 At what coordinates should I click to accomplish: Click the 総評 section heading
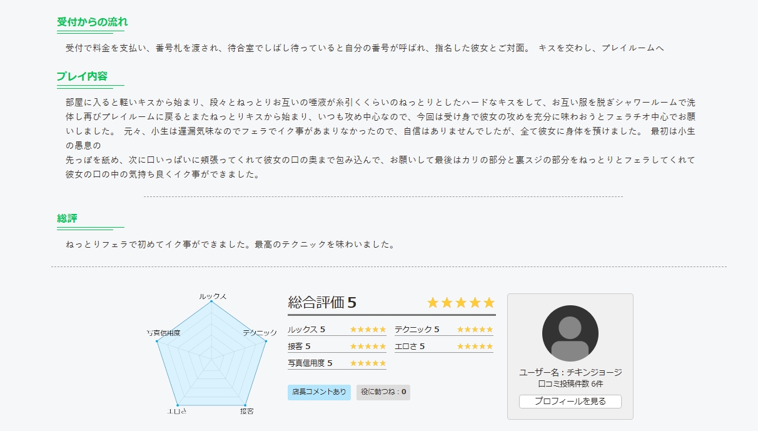point(67,218)
